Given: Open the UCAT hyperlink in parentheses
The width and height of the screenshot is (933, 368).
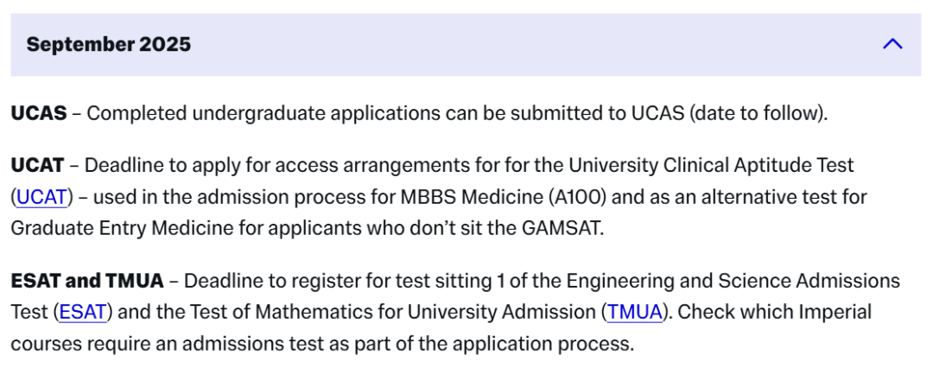Looking at the screenshot, I should click(x=41, y=197).
